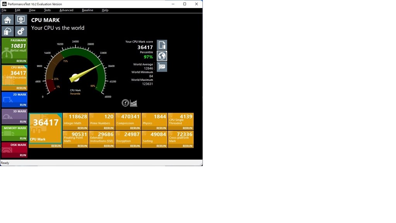Click the 'Your CPU vs the world' heading
Image resolution: width=396 pixels, height=223 pixels.
point(58,28)
